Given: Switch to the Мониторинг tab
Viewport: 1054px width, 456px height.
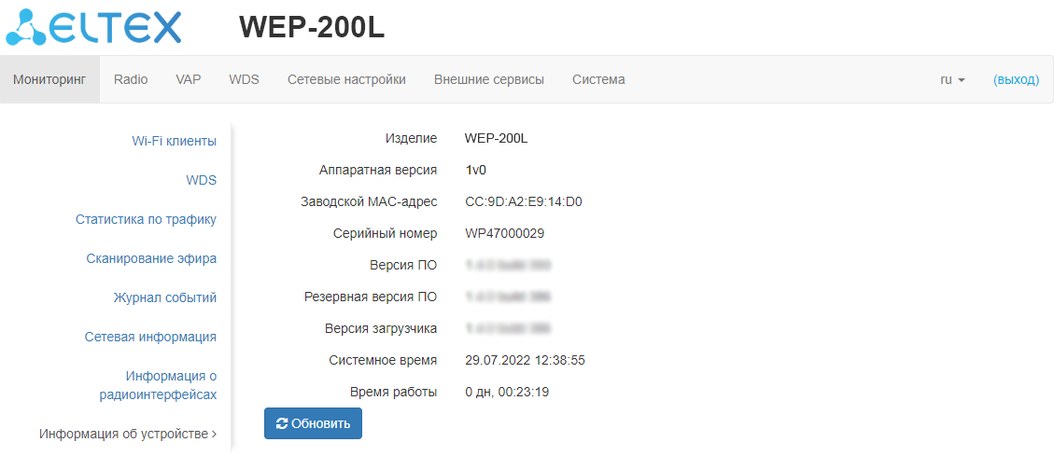Looking at the screenshot, I should 49,80.
